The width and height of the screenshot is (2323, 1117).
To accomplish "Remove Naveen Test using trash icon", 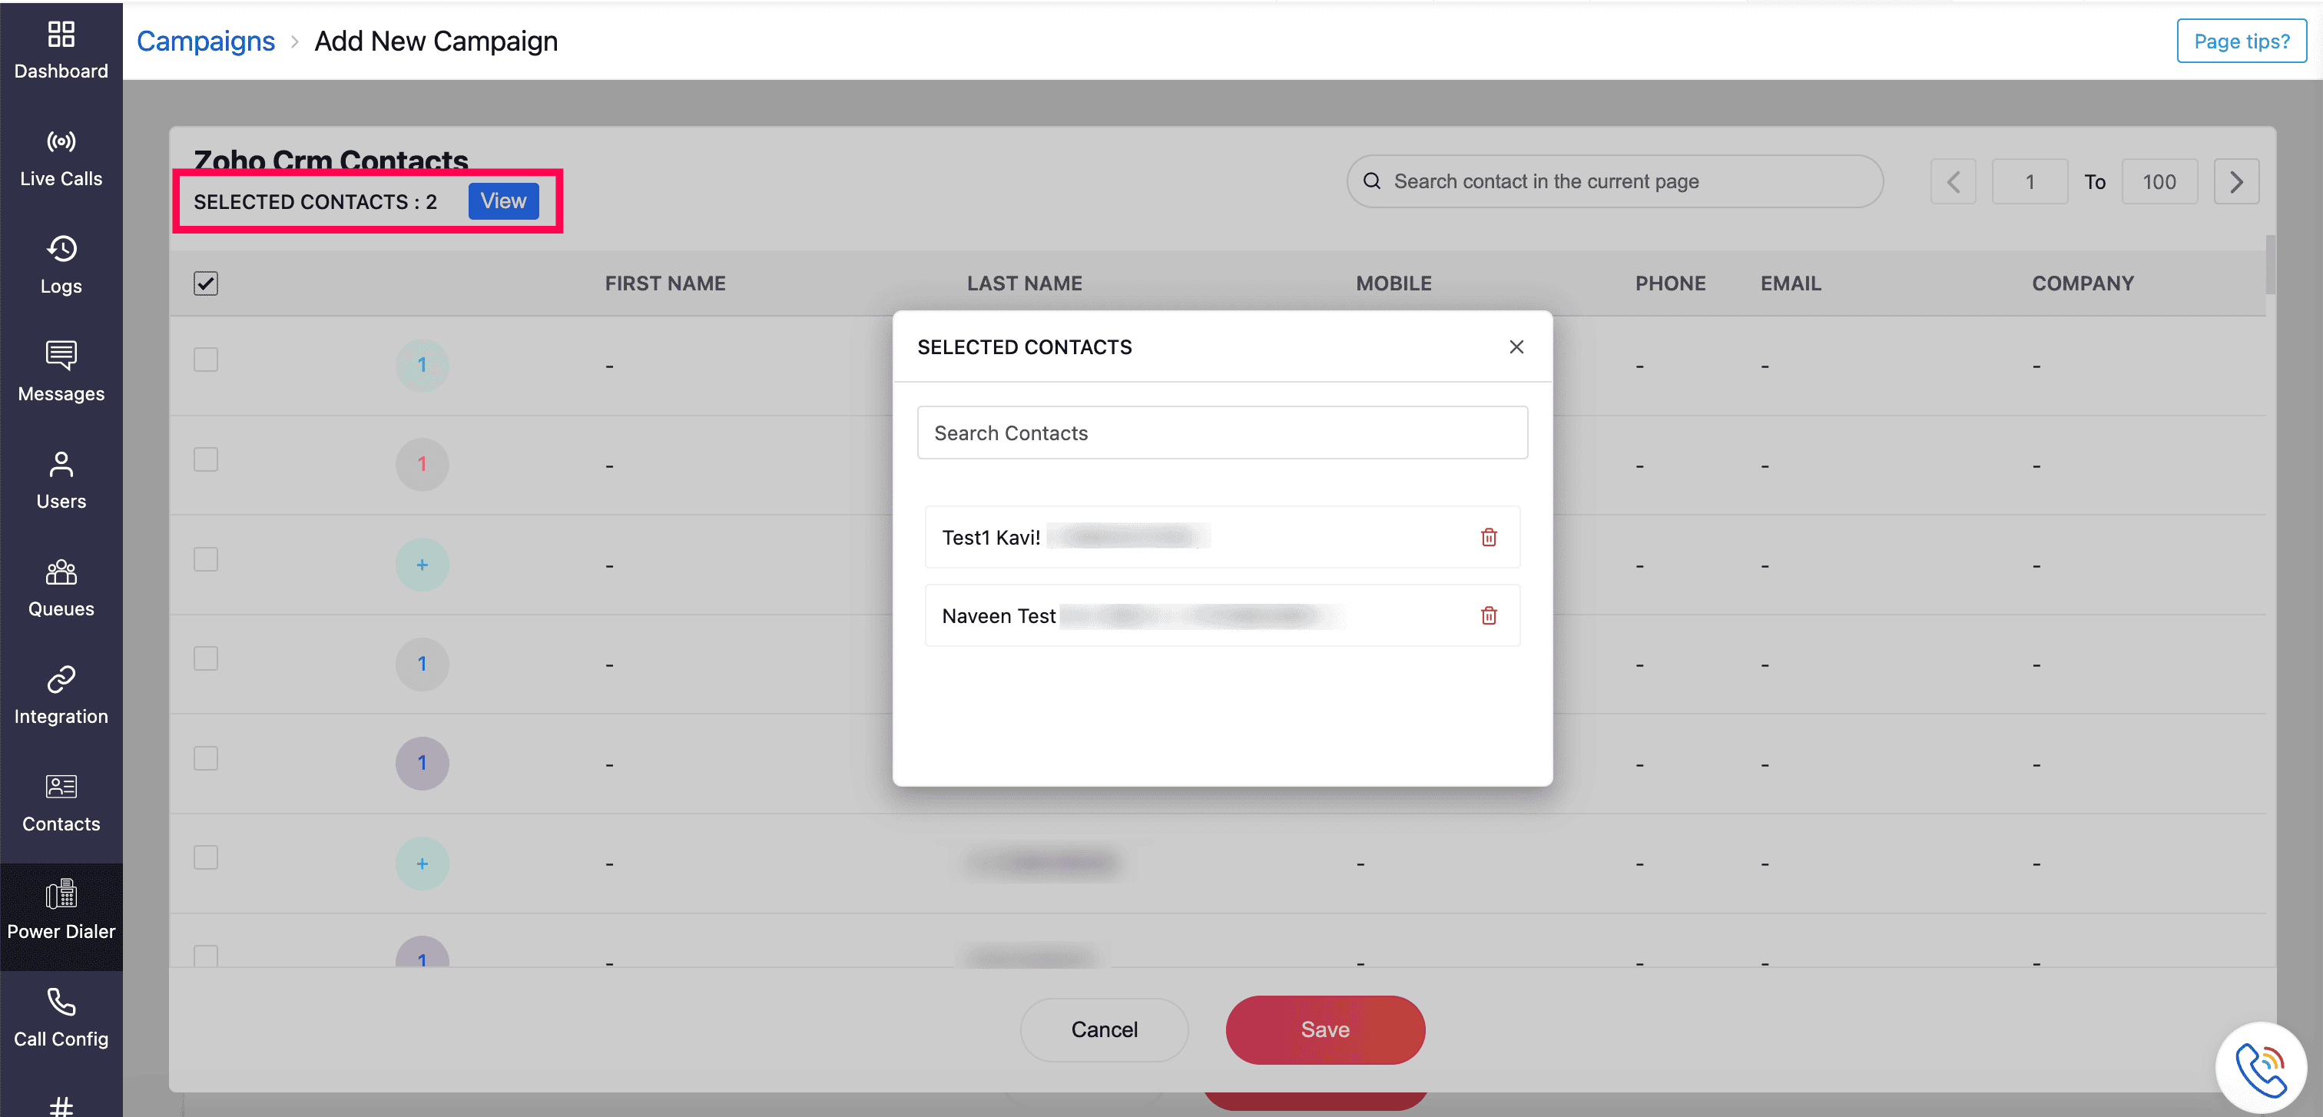I will click(1488, 616).
